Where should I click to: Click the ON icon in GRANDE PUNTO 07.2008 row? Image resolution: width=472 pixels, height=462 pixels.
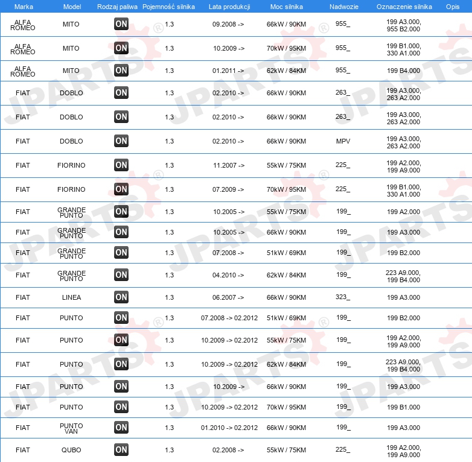click(121, 253)
